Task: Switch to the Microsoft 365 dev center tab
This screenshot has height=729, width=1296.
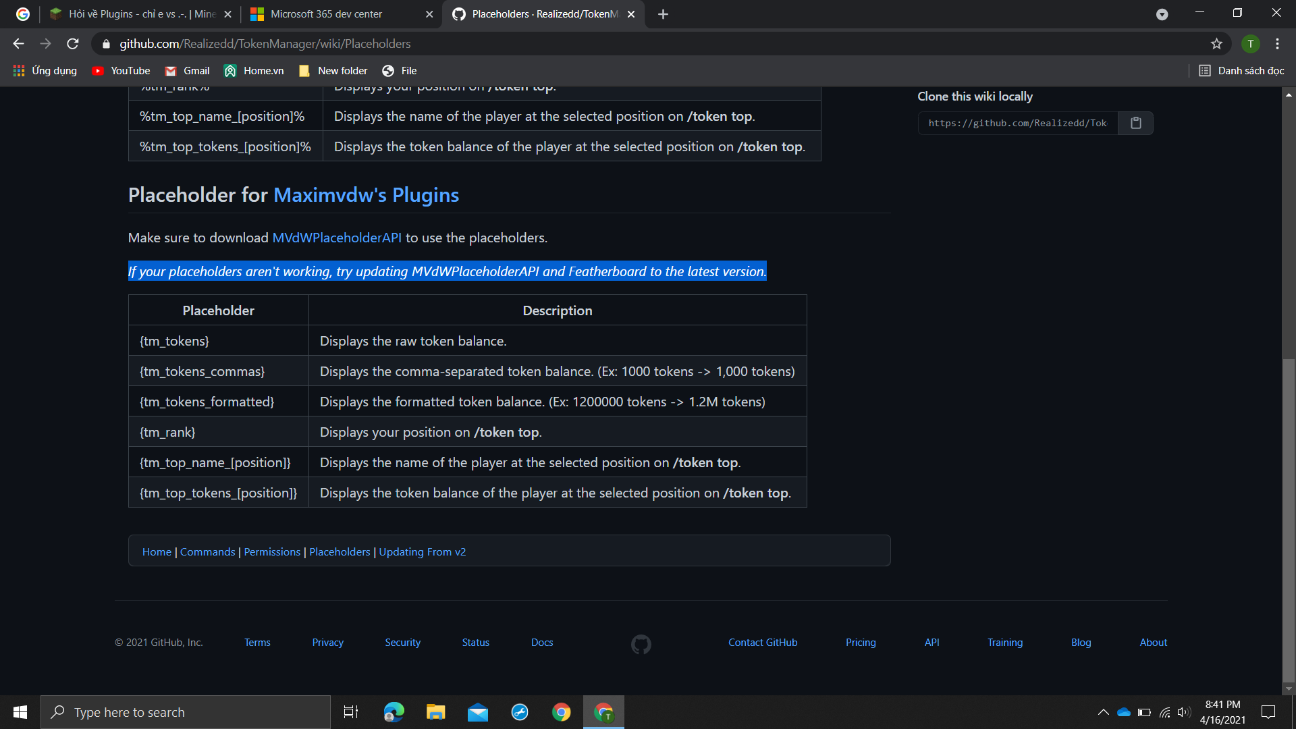Action: click(x=327, y=14)
